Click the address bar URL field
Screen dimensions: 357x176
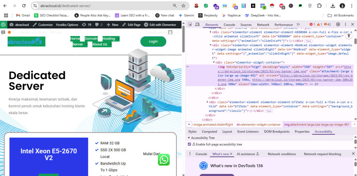[x=105, y=6]
